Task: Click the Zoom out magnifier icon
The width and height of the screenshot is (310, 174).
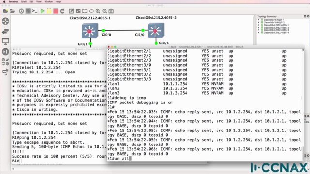Action: tap(105, 11)
